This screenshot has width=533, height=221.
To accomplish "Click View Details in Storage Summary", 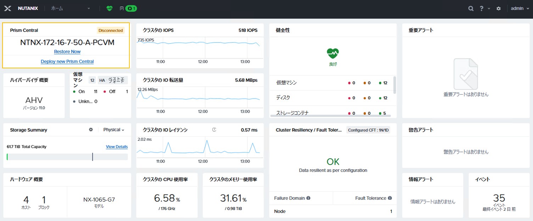I will pyautogui.click(x=117, y=146).
